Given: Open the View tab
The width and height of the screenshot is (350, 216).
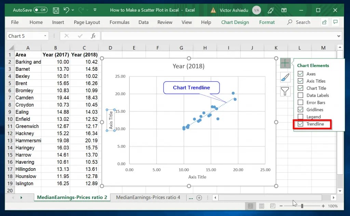Looking at the screenshot, I should point(187,22).
